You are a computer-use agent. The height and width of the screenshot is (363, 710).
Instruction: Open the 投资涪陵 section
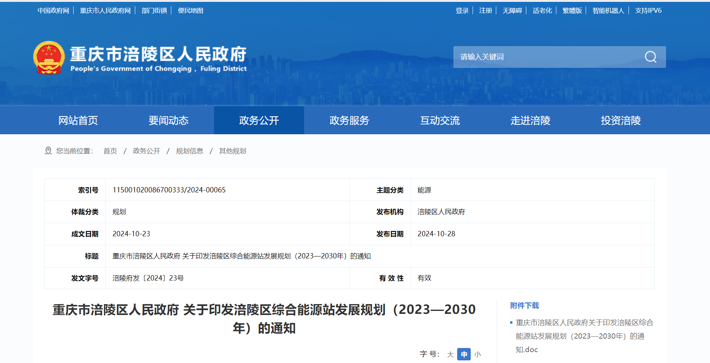point(620,120)
